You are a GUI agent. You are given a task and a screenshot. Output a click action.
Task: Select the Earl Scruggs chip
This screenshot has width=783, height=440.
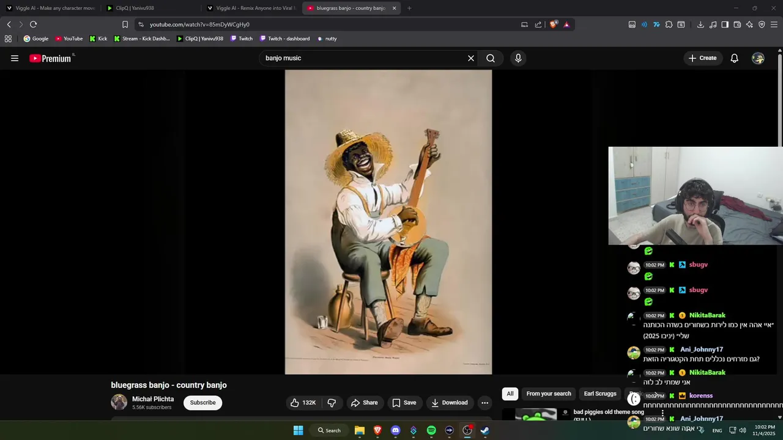pyautogui.click(x=600, y=394)
